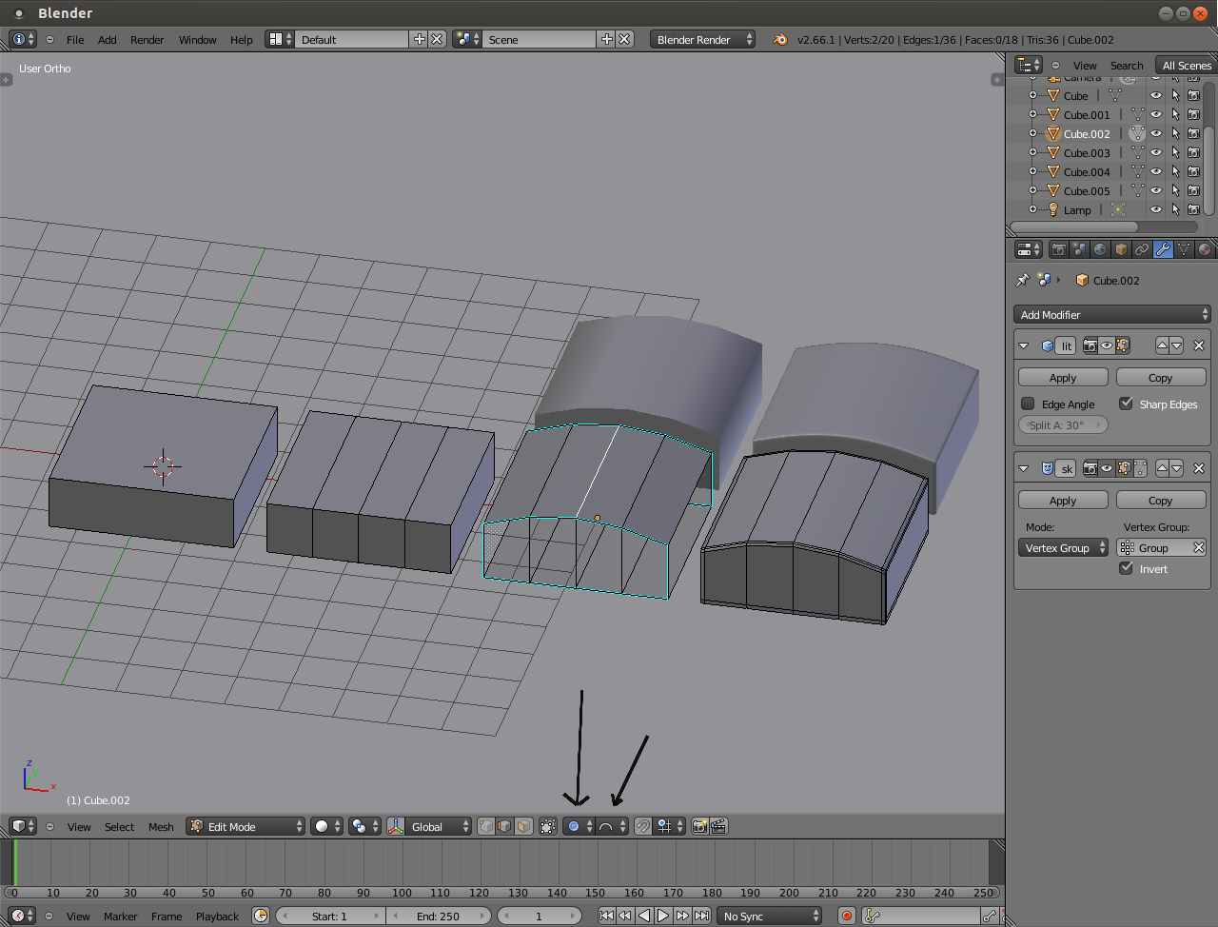Play the animation forward
This screenshot has width=1218, height=927.
(663, 916)
